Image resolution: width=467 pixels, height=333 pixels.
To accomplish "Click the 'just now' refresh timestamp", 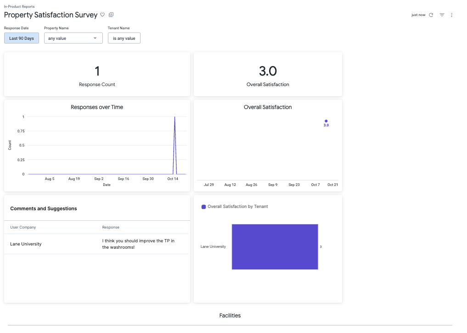I will [418, 15].
